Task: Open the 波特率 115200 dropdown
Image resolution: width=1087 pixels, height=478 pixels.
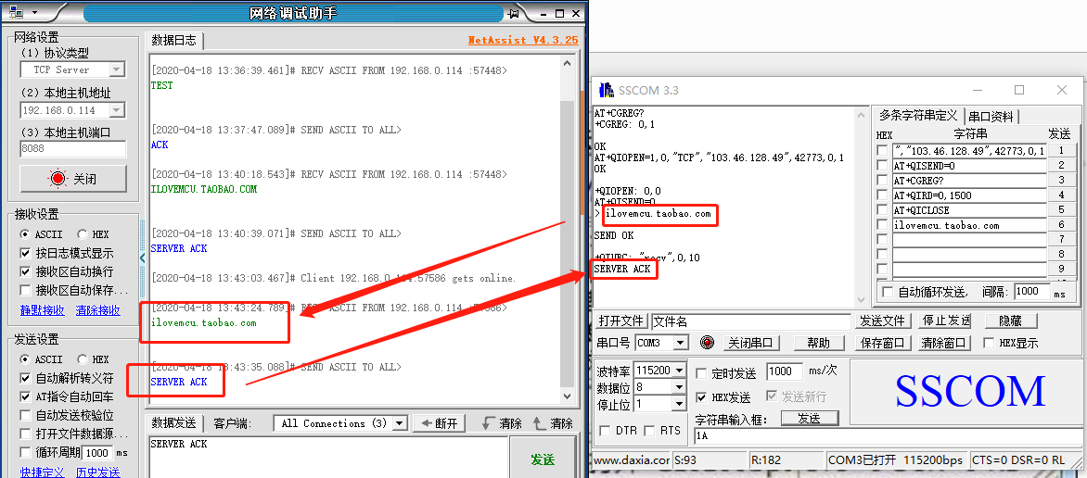Action: coord(679,371)
